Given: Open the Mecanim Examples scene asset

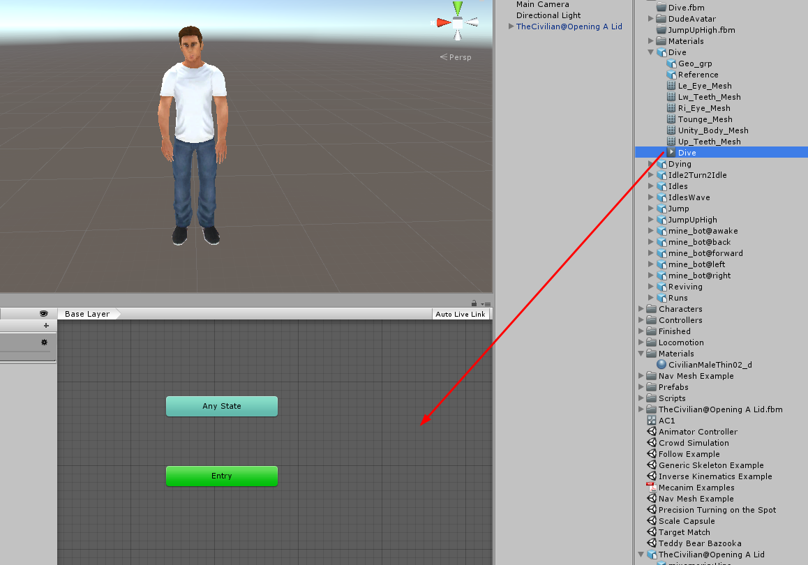Looking at the screenshot, I should pyautogui.click(x=696, y=487).
